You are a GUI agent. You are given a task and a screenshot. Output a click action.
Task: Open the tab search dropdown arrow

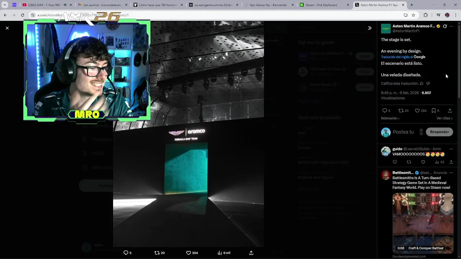tap(5, 5)
